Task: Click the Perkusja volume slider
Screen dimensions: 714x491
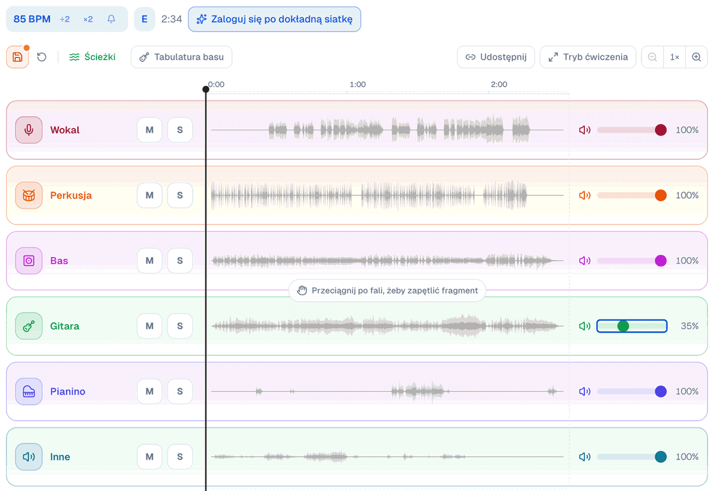Action: coord(632,195)
